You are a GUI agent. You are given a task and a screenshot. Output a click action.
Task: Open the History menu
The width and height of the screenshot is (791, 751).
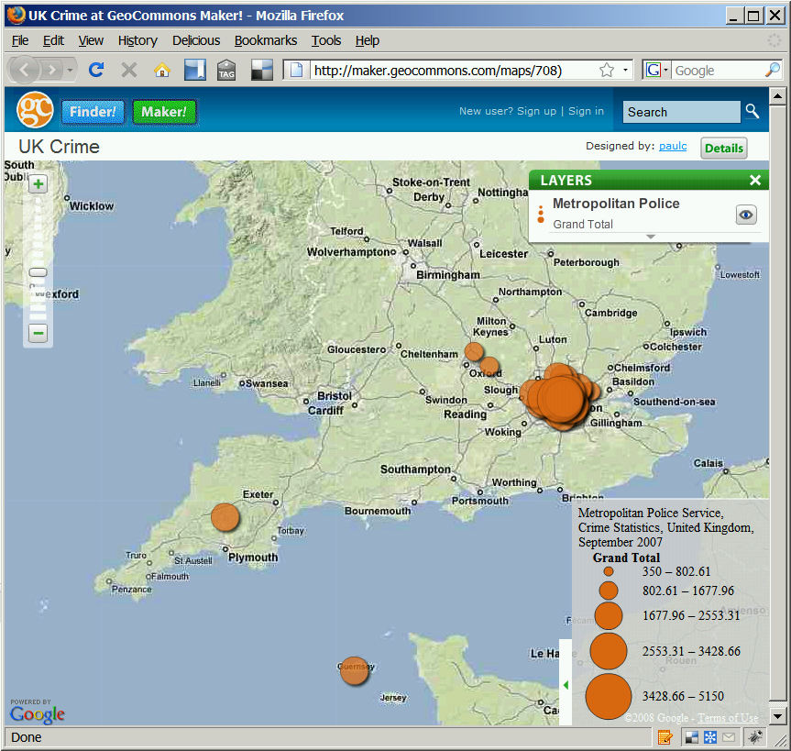coord(137,40)
